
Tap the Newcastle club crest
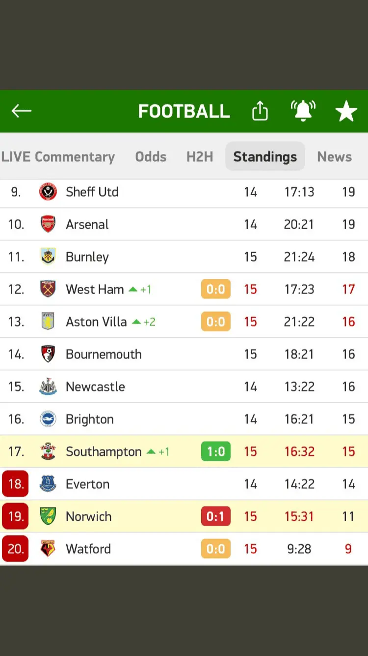point(48,387)
